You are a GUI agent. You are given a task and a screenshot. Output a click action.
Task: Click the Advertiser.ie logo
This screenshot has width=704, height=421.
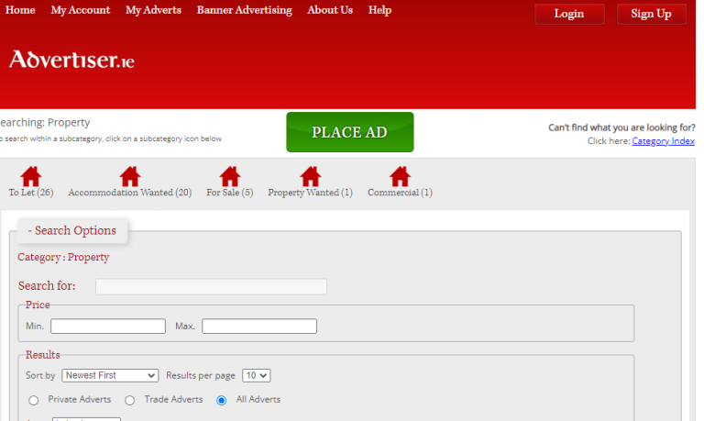(71, 60)
